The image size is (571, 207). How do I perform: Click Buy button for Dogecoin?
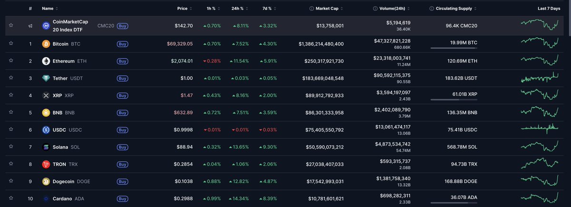pyautogui.click(x=123, y=181)
